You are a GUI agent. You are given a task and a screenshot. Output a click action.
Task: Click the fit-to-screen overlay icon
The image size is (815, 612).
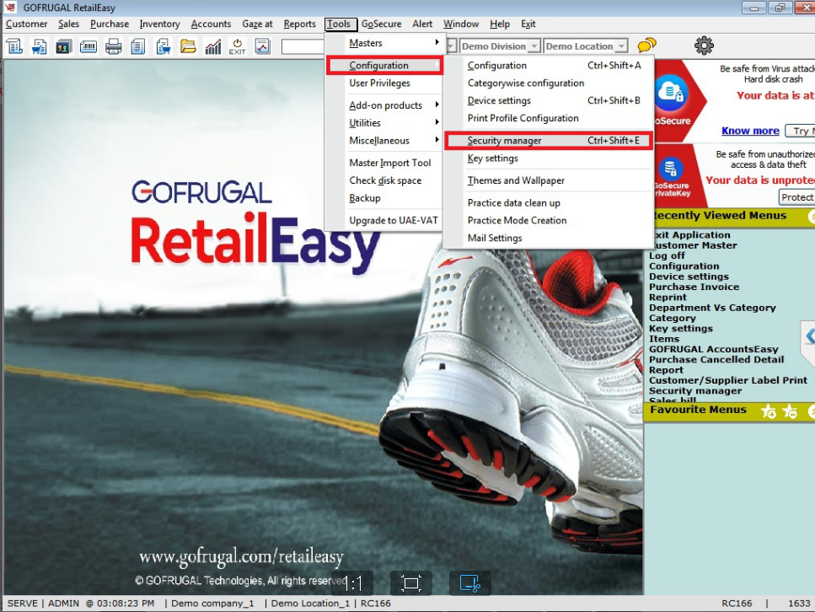pyautogui.click(x=410, y=583)
